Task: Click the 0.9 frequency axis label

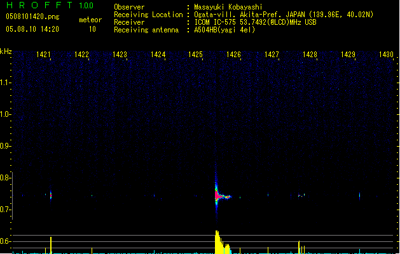Action: coord(5,146)
